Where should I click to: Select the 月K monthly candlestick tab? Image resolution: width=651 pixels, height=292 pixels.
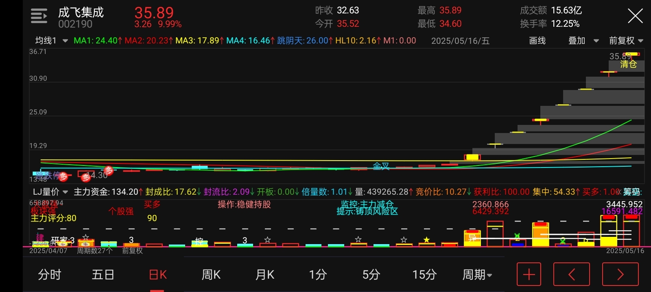coord(265,275)
